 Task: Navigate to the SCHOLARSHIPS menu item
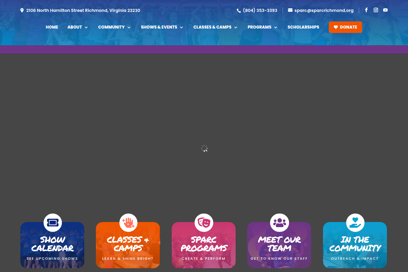(x=303, y=27)
